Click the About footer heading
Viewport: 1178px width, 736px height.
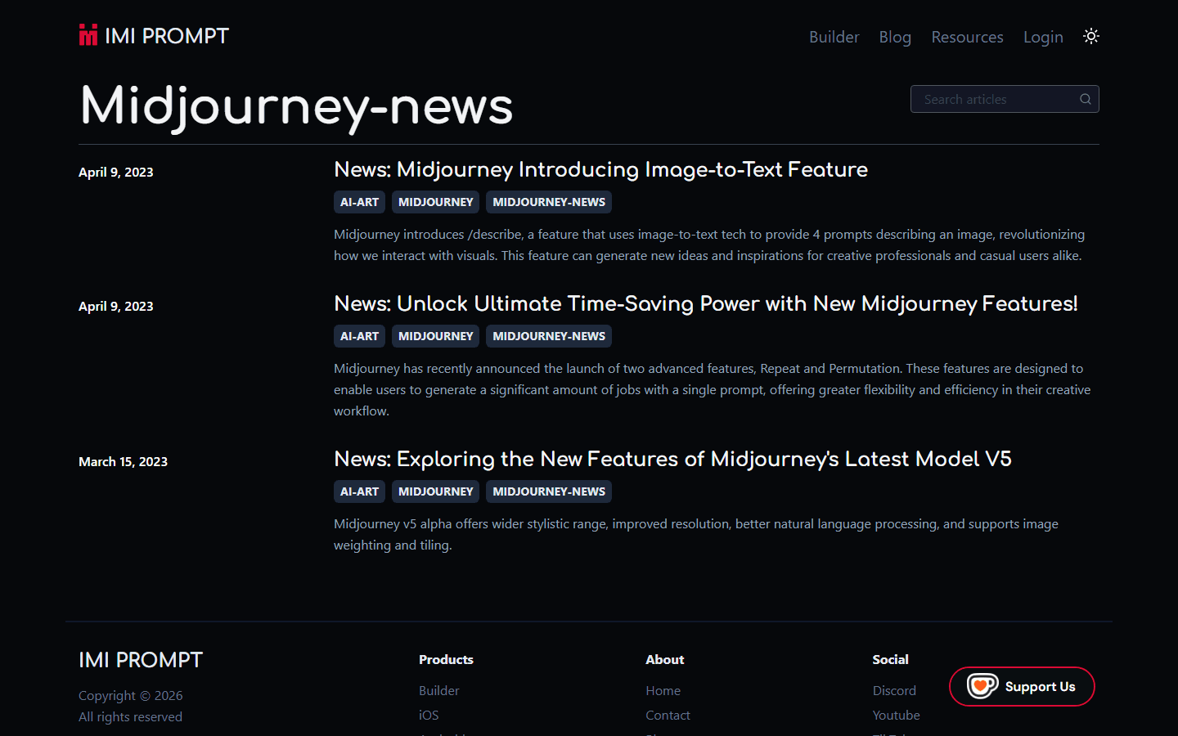click(664, 659)
